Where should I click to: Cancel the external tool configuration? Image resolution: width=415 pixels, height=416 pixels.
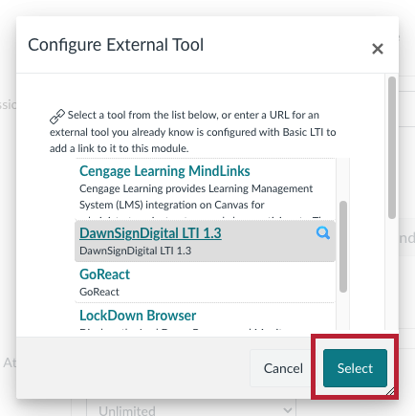click(x=283, y=368)
